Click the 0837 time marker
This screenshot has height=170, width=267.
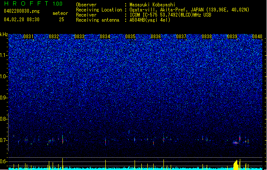pyautogui.click(x=181, y=37)
